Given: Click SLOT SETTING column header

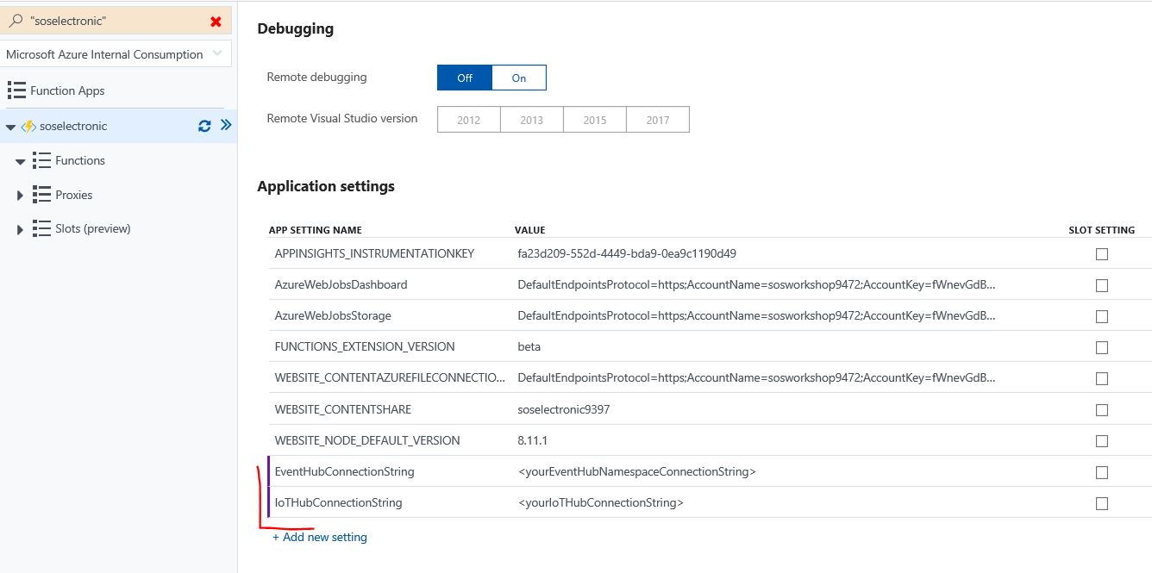Looking at the screenshot, I should pos(1102,230).
